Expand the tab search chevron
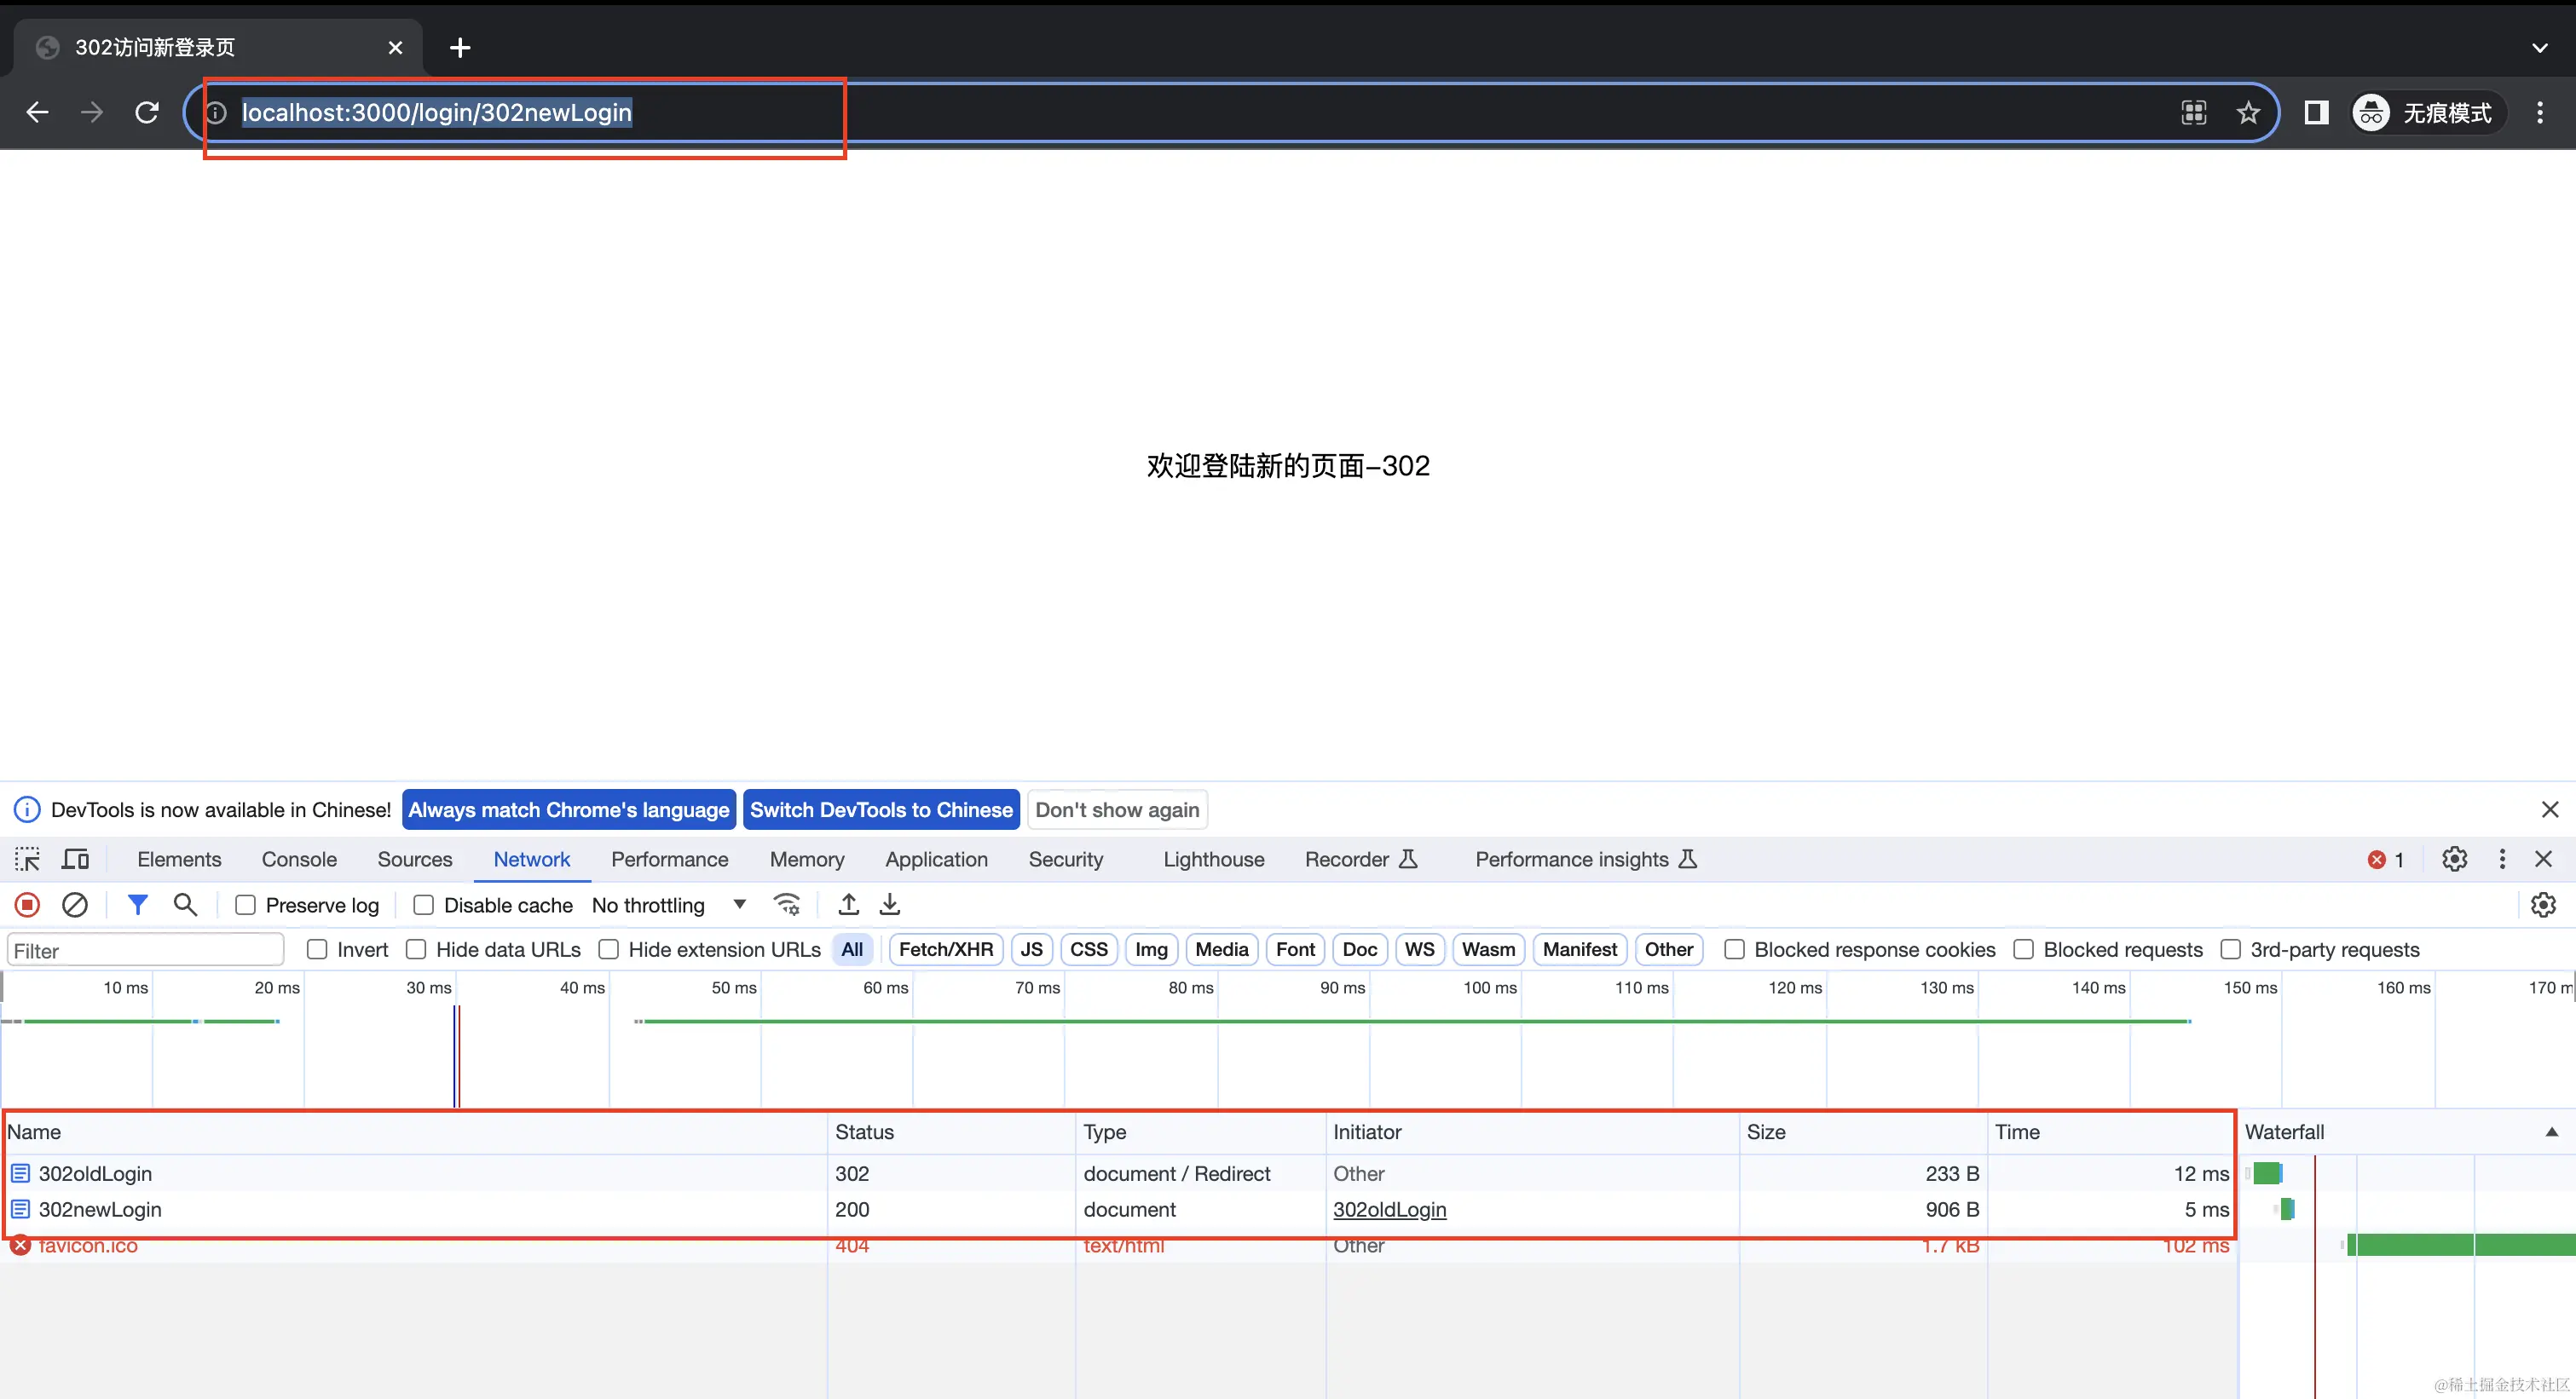Screen dimensions: 2576x1399 tap(2539, 47)
